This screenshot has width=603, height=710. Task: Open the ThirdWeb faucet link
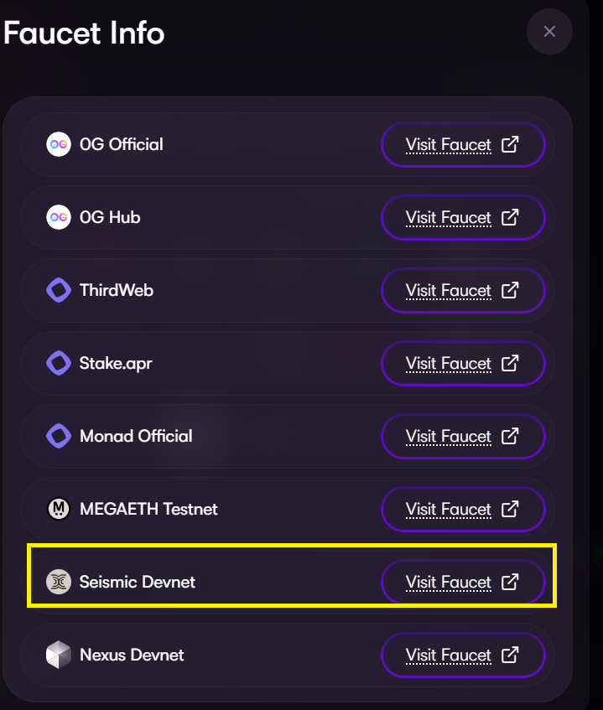463,290
